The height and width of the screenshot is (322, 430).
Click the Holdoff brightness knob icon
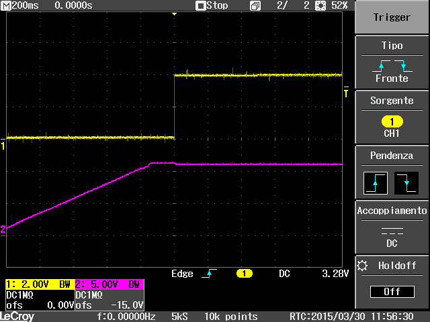point(362,266)
